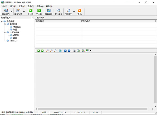Click the 打印输出 print output icon
Image resolution: width=157 pixels, height=115 pixels.
[68, 12]
